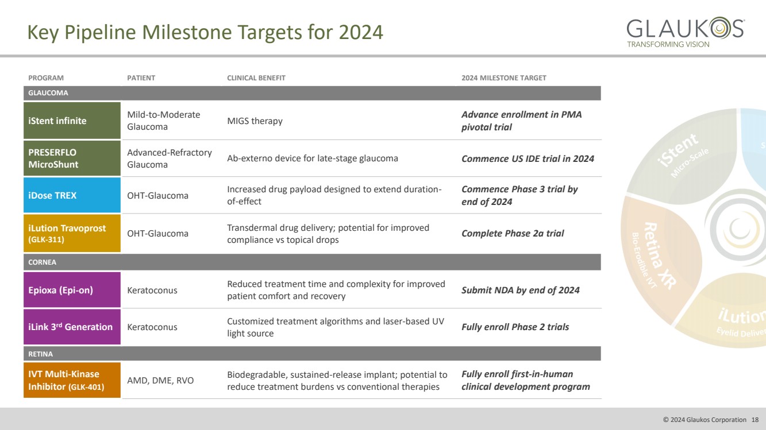The width and height of the screenshot is (766, 430).
Task: Click the iLution Travoprost (GLK-311) box
Action: click(x=72, y=233)
